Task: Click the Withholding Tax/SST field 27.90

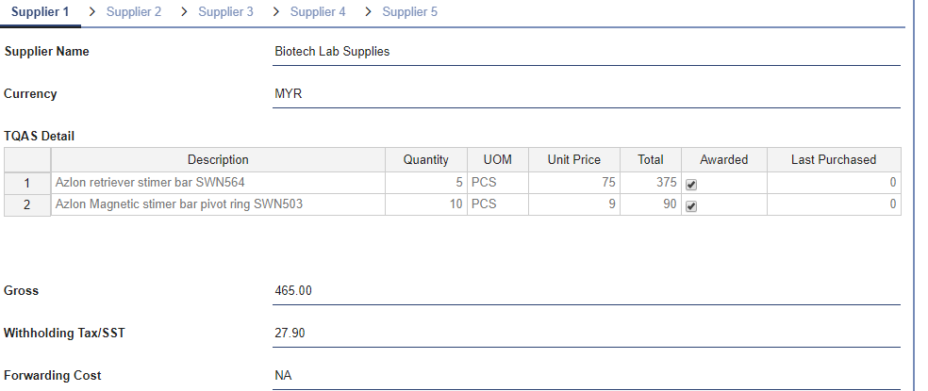Action: click(x=587, y=334)
